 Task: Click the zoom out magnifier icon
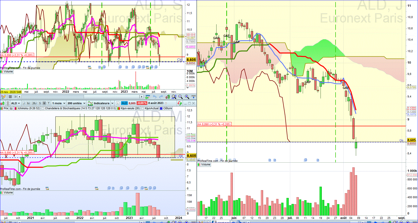[x=180, y=97]
